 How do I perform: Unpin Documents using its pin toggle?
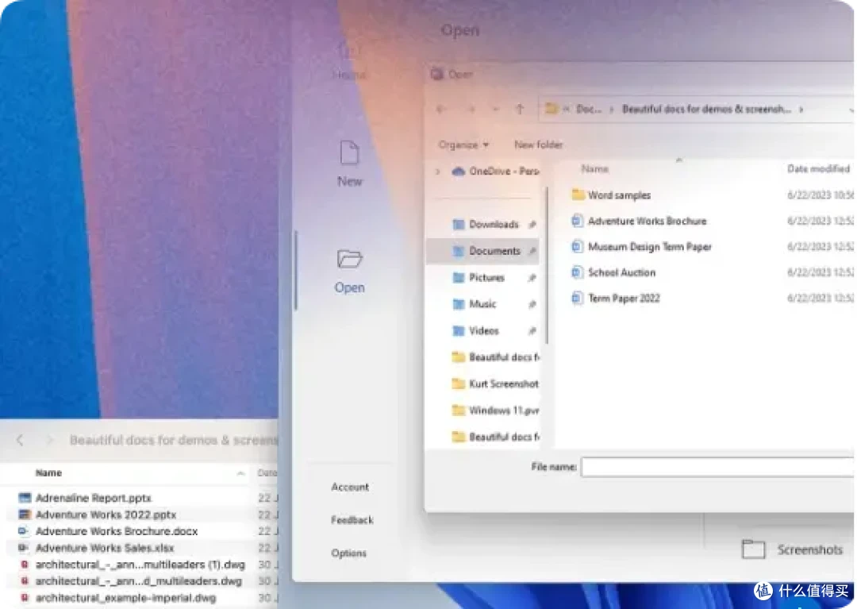pyautogui.click(x=532, y=251)
